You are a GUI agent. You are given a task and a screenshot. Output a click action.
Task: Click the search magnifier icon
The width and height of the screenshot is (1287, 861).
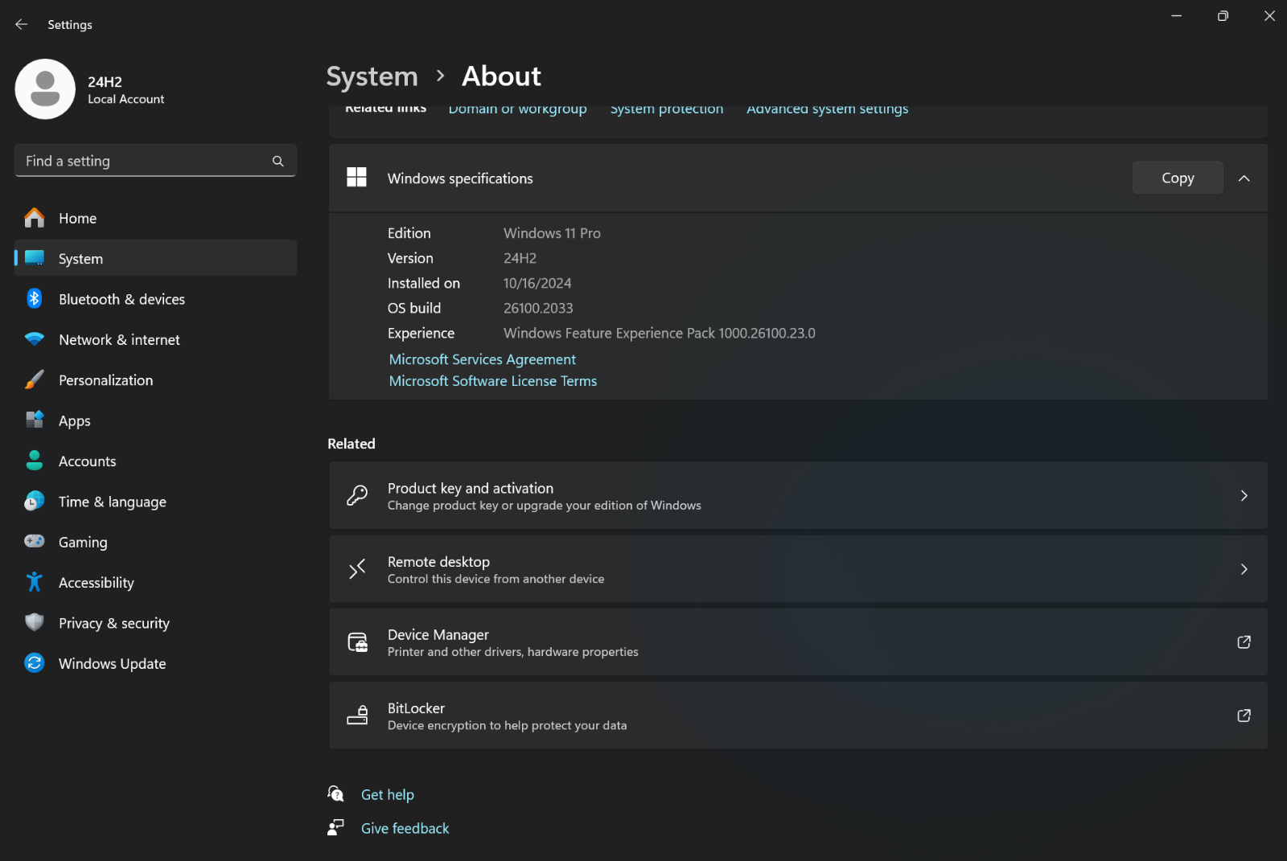click(278, 161)
